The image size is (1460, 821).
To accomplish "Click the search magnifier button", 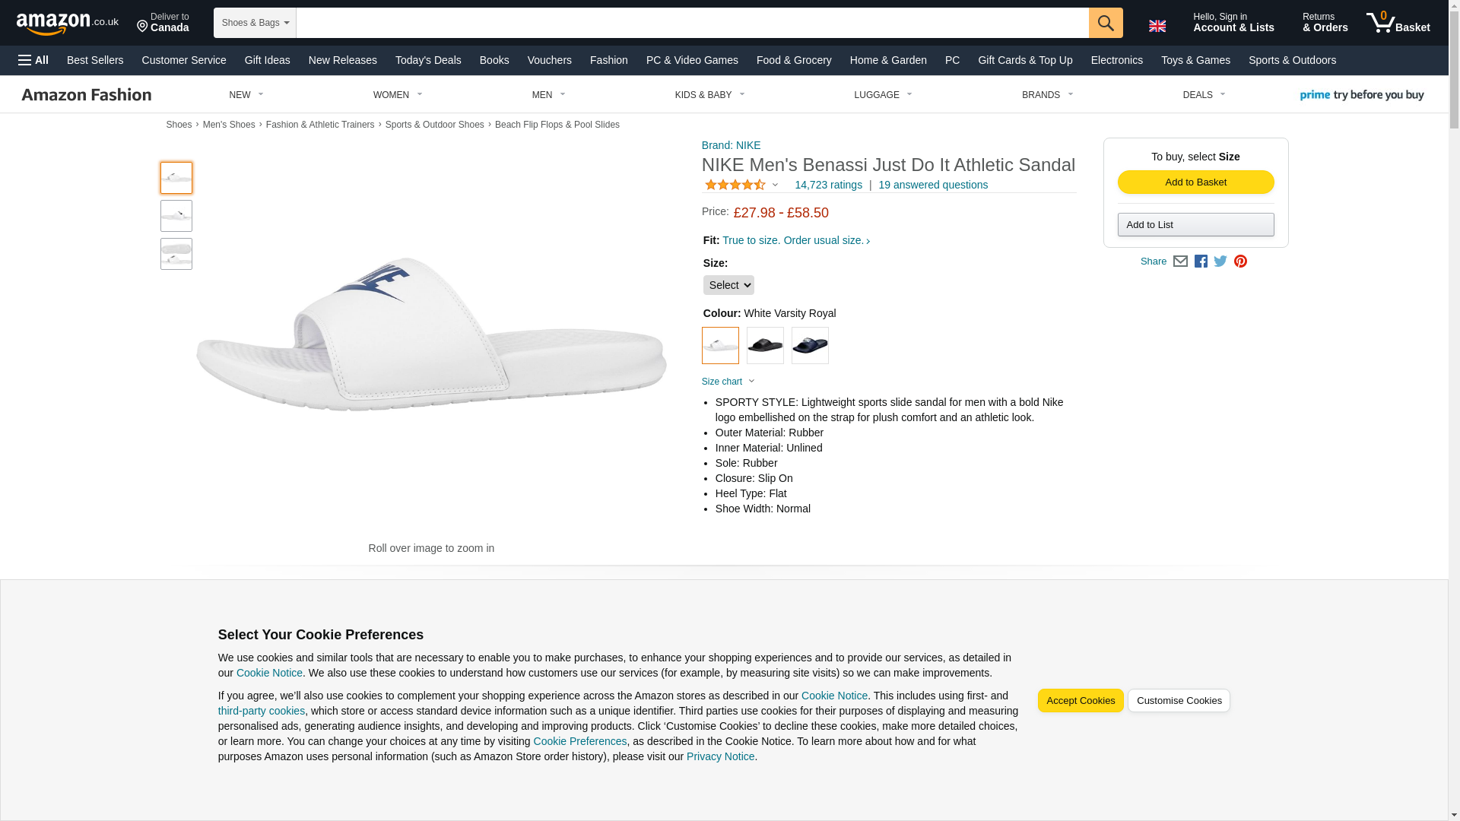I will pos(1105,23).
